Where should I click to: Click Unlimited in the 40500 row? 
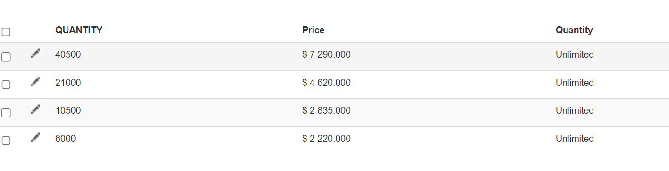[575, 54]
